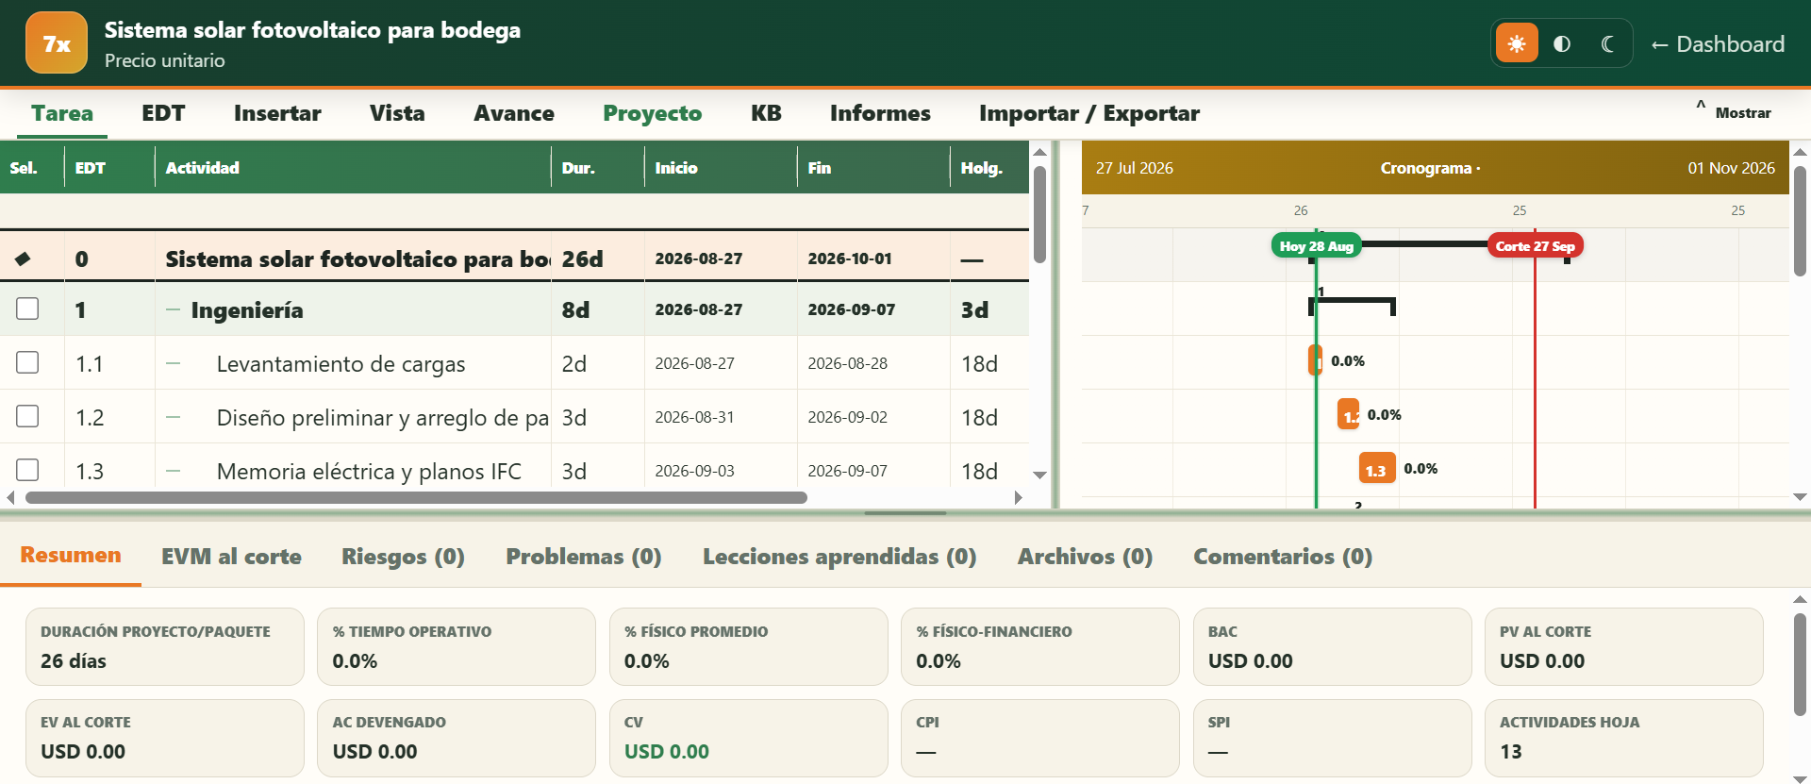Open the Insertar ribbon tab
Image resolution: width=1811 pixels, height=784 pixels.
pyautogui.click(x=277, y=113)
